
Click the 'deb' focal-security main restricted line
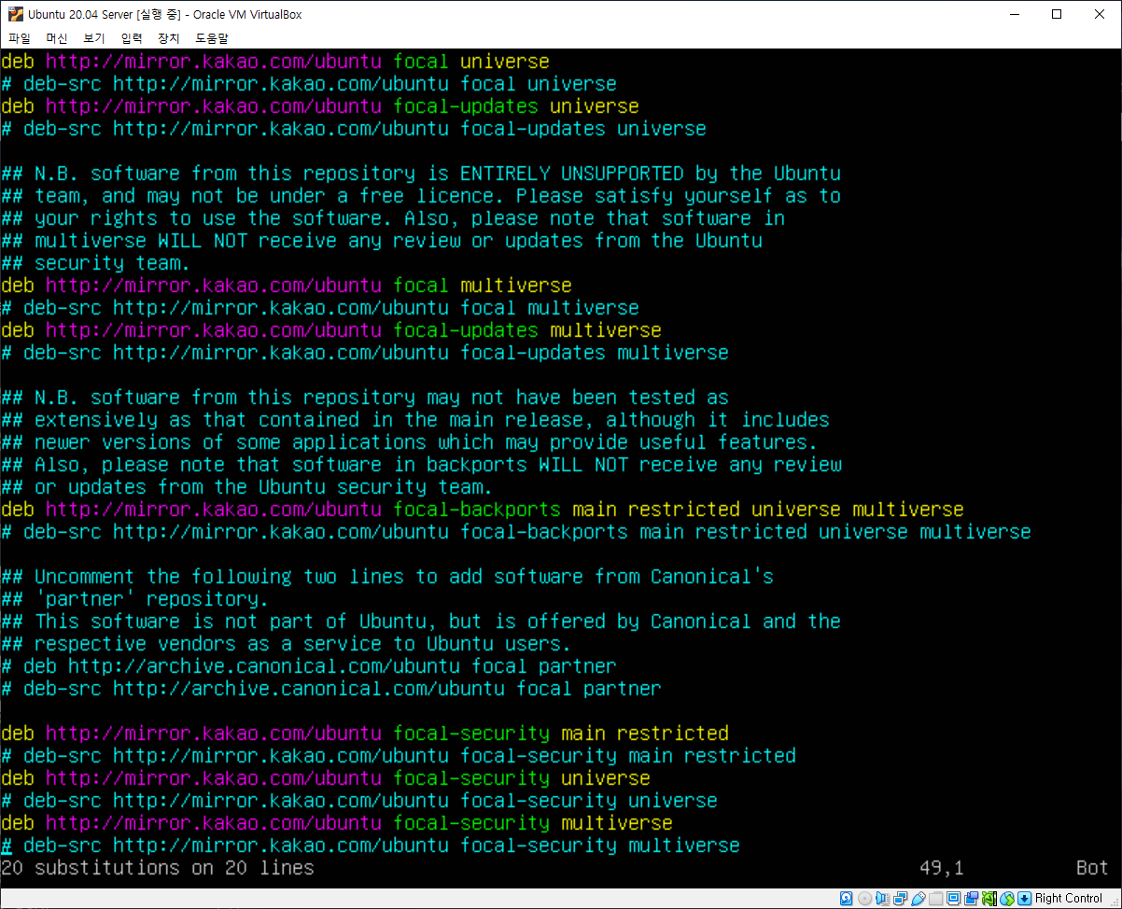pos(365,734)
